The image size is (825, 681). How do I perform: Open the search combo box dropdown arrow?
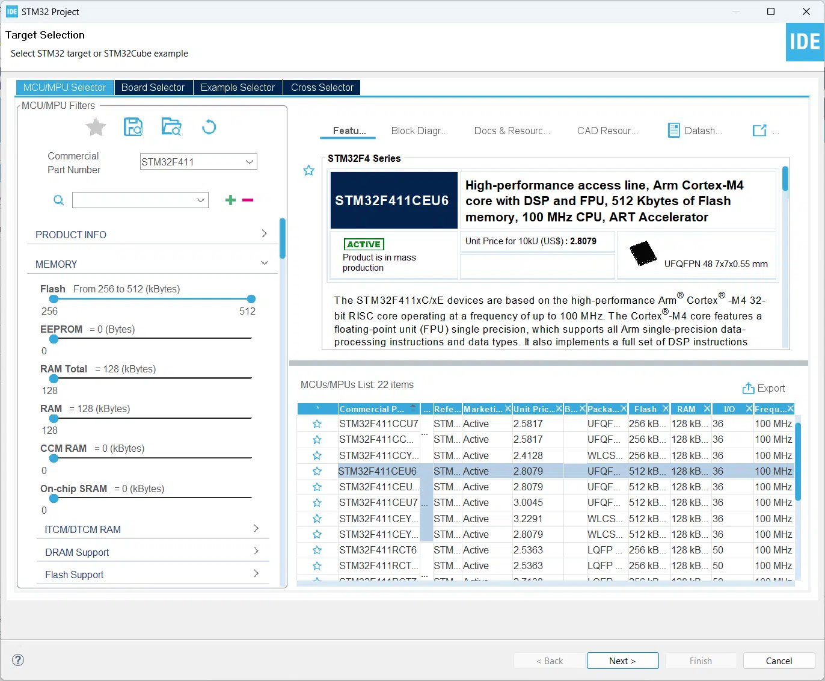click(201, 200)
